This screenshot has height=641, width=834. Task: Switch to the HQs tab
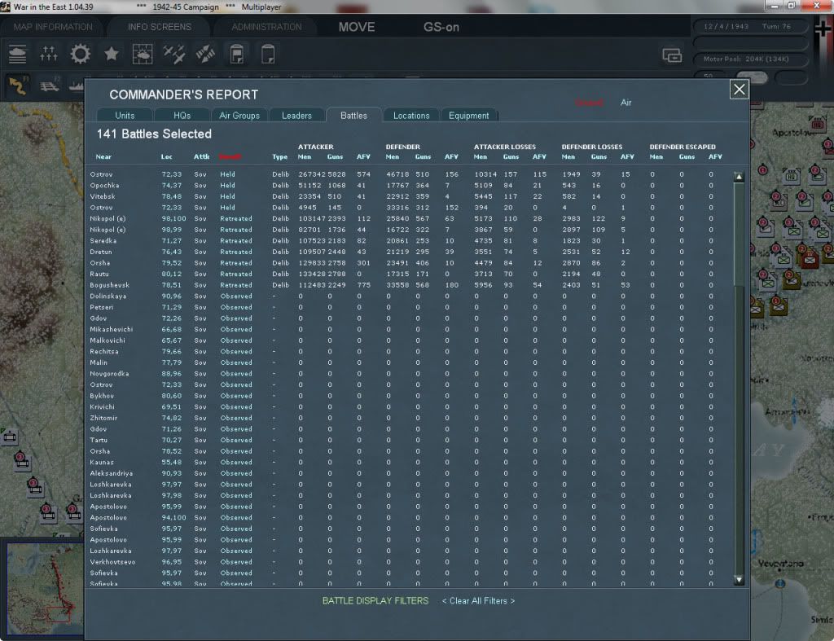click(x=182, y=116)
